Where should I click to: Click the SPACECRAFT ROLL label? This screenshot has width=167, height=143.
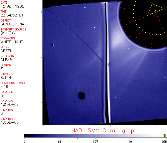pos(13,83)
